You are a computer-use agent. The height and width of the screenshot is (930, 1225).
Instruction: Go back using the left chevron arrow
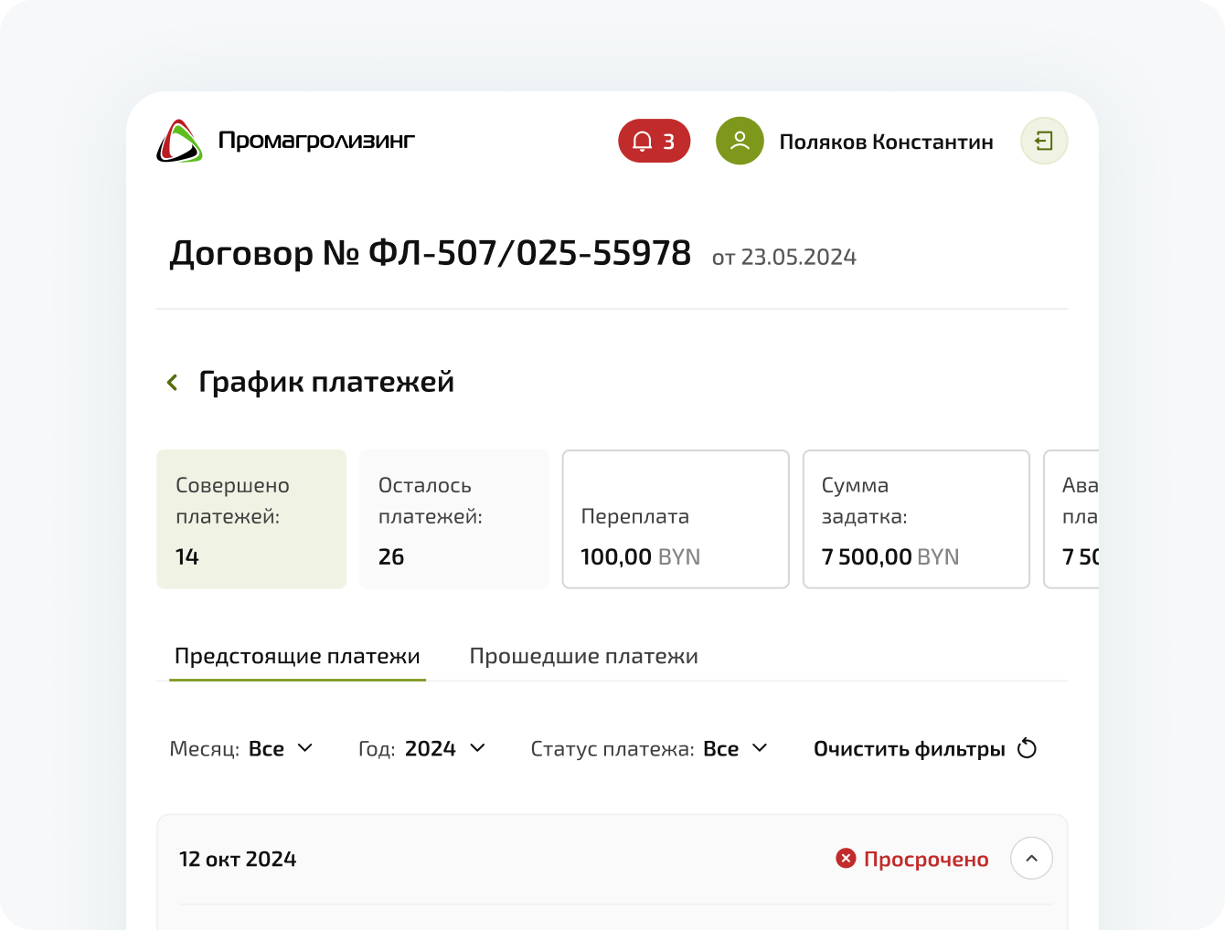172,382
